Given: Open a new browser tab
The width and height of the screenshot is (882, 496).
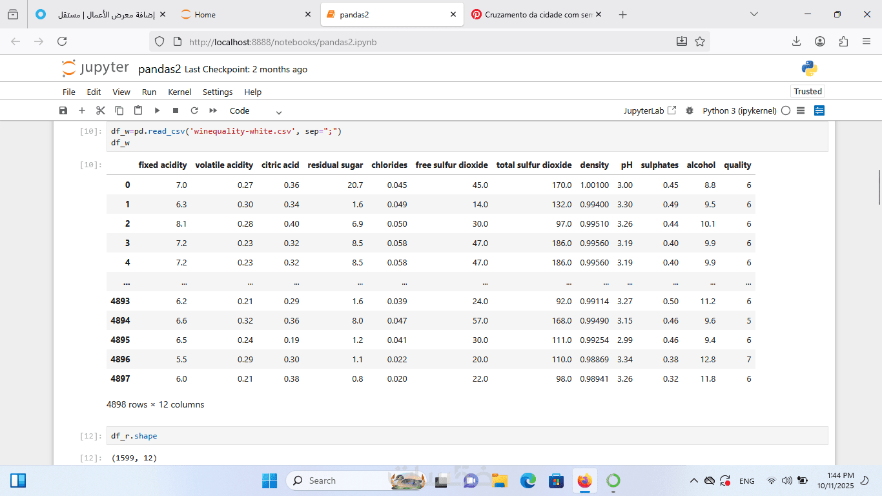Looking at the screenshot, I should pos(622,14).
